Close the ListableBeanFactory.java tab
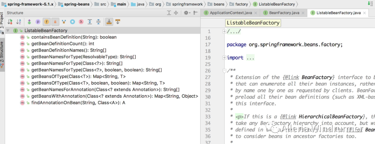Viewport: 375px width, 144px height. click(x=364, y=13)
